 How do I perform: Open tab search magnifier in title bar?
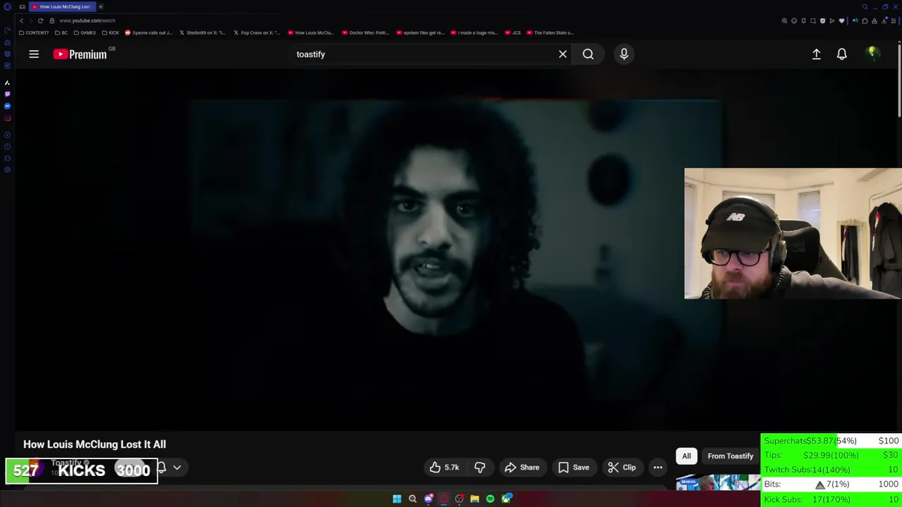(865, 6)
